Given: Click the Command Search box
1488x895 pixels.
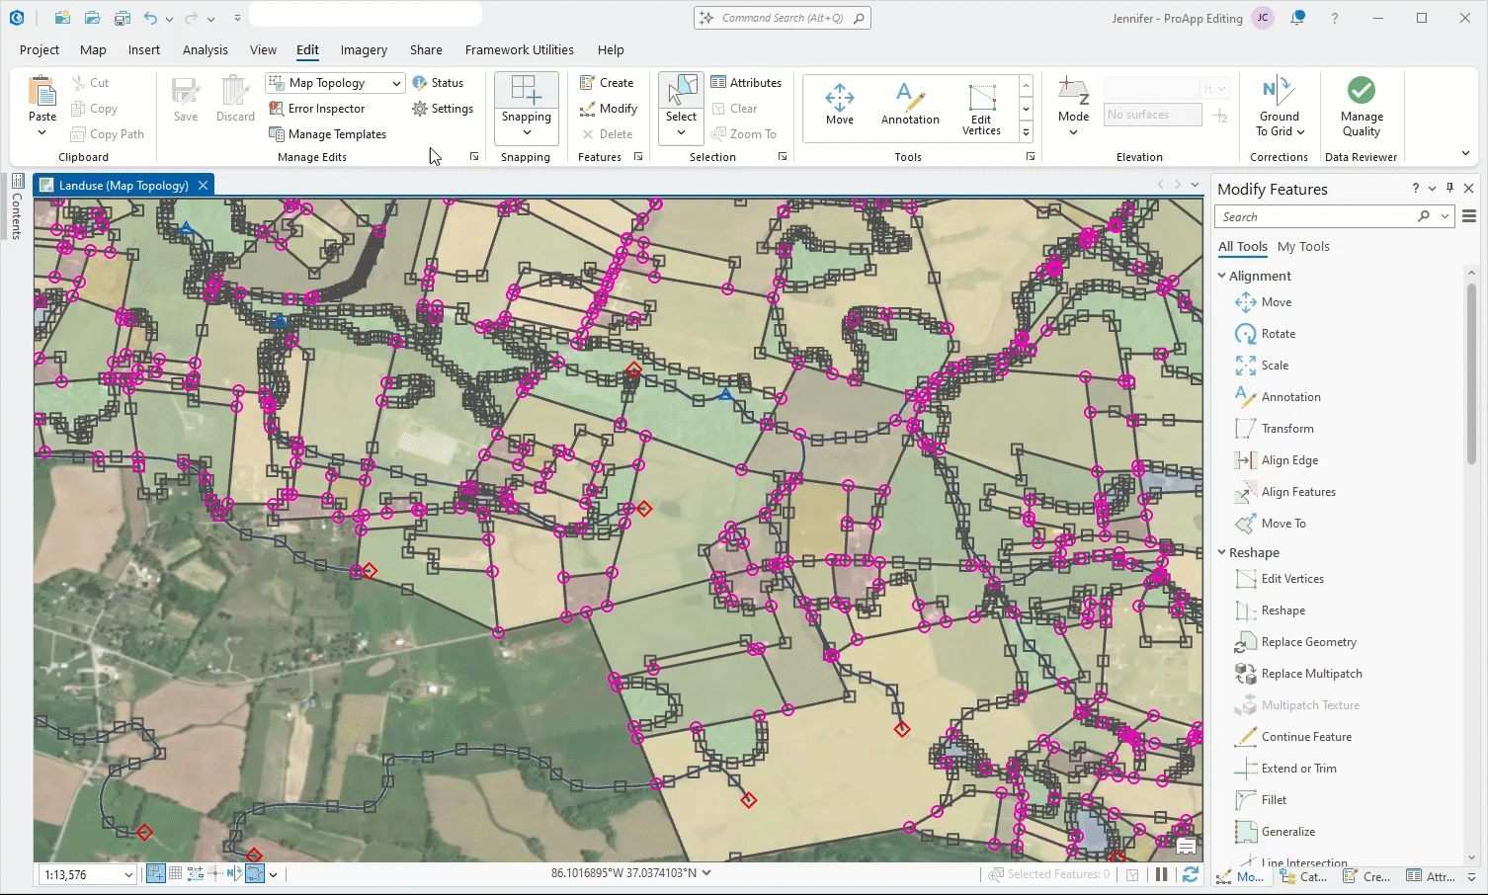Looking at the screenshot, I should pos(783,18).
